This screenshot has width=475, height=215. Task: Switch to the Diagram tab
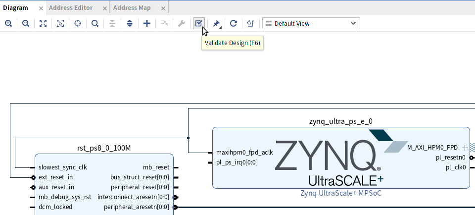tap(15, 8)
